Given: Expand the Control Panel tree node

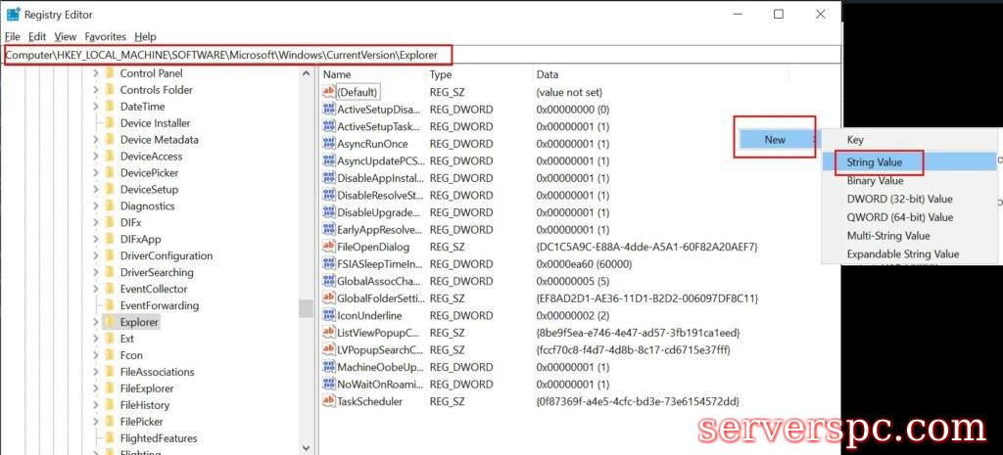Looking at the screenshot, I should [95, 73].
